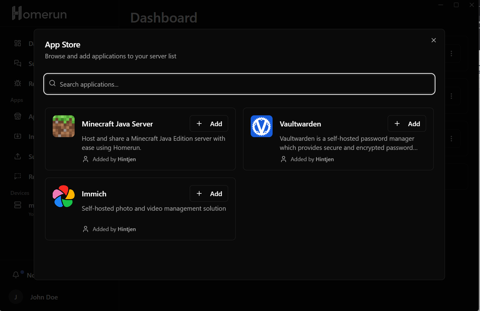
Task: Add the Minecraft Java Server app
Action: tap(209, 124)
